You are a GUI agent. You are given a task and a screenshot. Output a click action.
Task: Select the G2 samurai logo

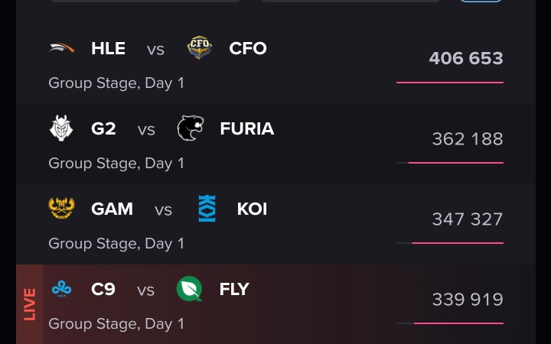click(x=62, y=128)
